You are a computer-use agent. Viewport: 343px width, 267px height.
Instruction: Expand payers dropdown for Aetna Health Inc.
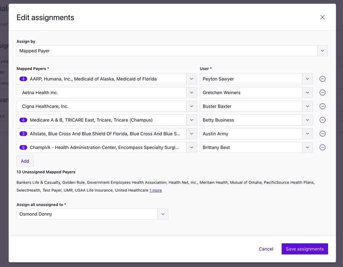(191, 92)
